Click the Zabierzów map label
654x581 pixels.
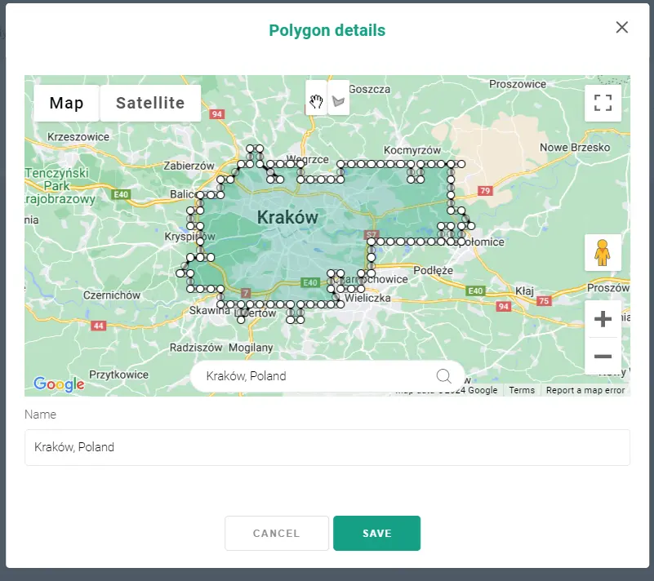point(189,166)
